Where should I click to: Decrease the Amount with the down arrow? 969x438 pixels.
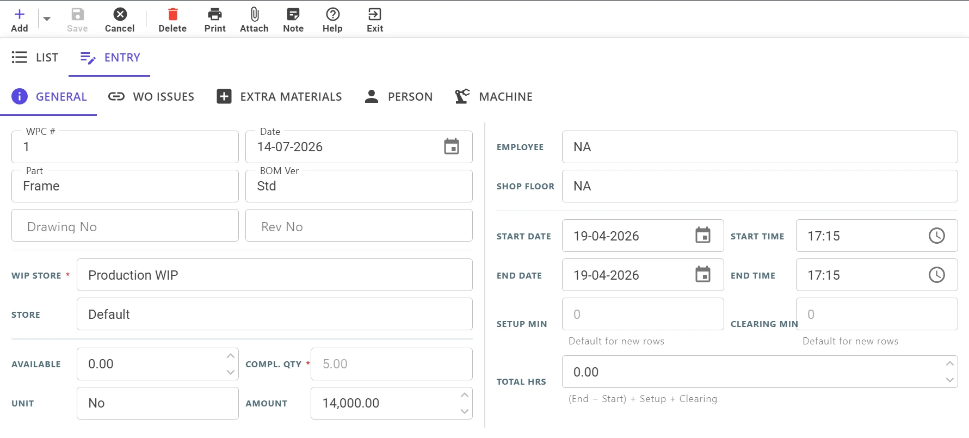point(465,411)
